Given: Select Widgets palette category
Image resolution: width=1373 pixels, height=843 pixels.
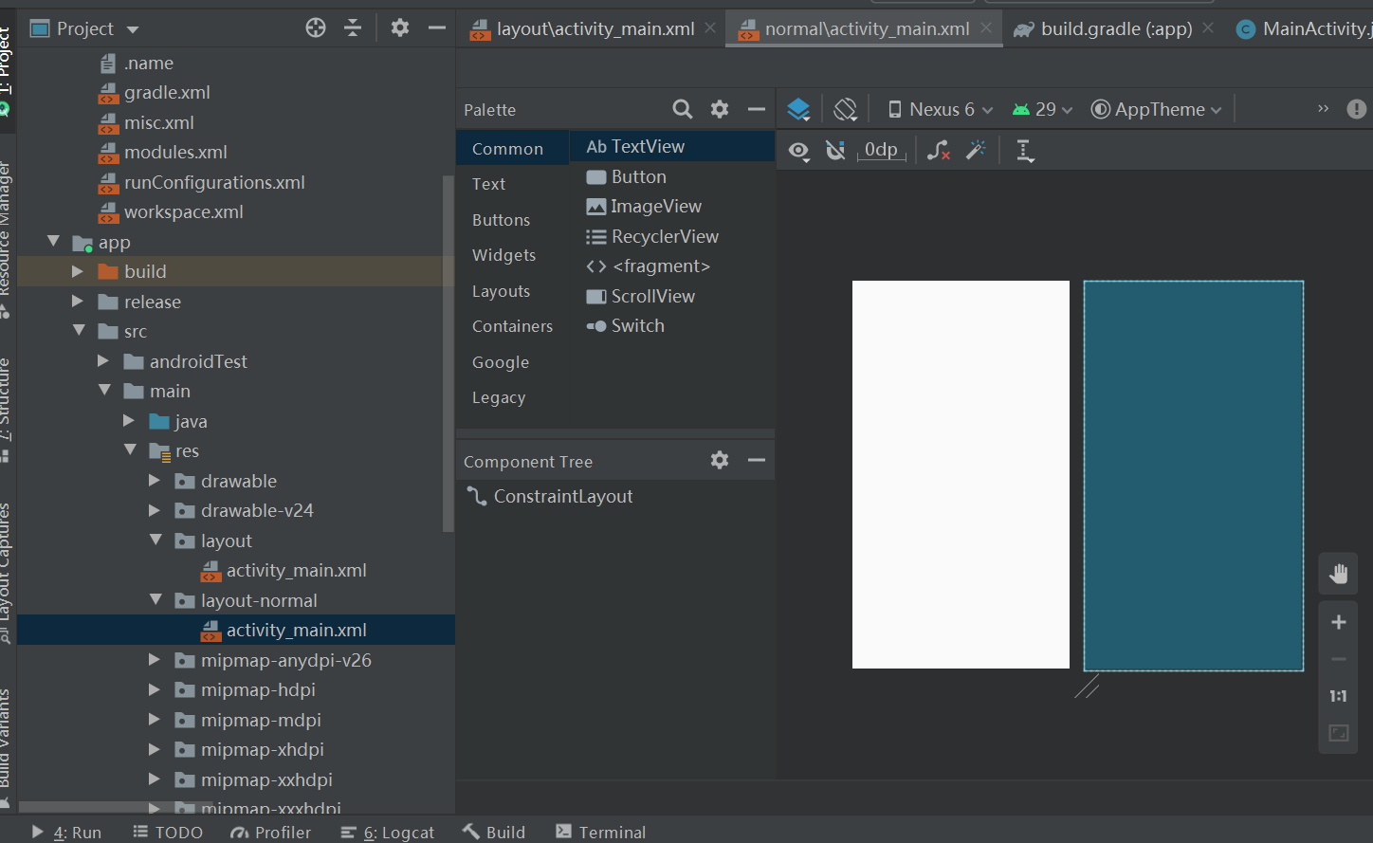Looking at the screenshot, I should tap(503, 255).
